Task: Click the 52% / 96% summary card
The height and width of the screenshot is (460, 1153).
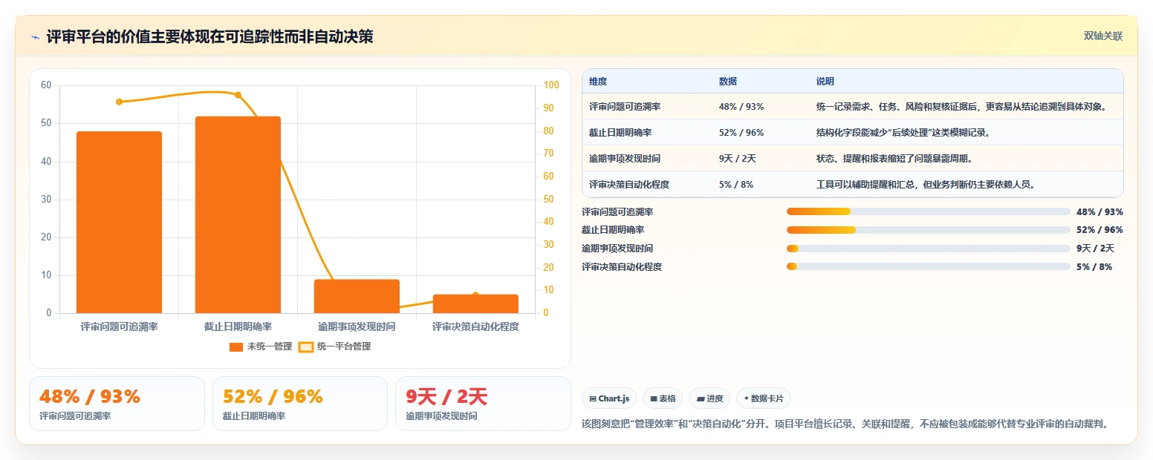Action: click(300, 404)
